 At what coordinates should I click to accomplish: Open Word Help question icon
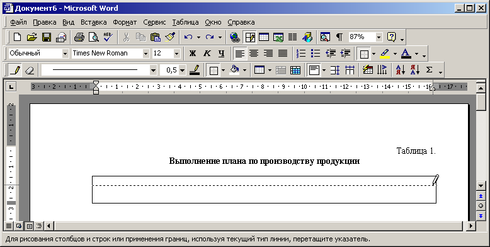coord(391,37)
